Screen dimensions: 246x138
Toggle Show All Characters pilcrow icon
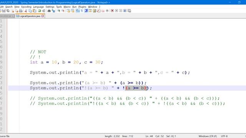(x=82, y=11)
